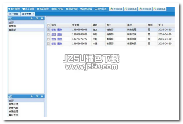183x124 pixels.
Task: Select 销售代表 in the position list
Action: 26,108
